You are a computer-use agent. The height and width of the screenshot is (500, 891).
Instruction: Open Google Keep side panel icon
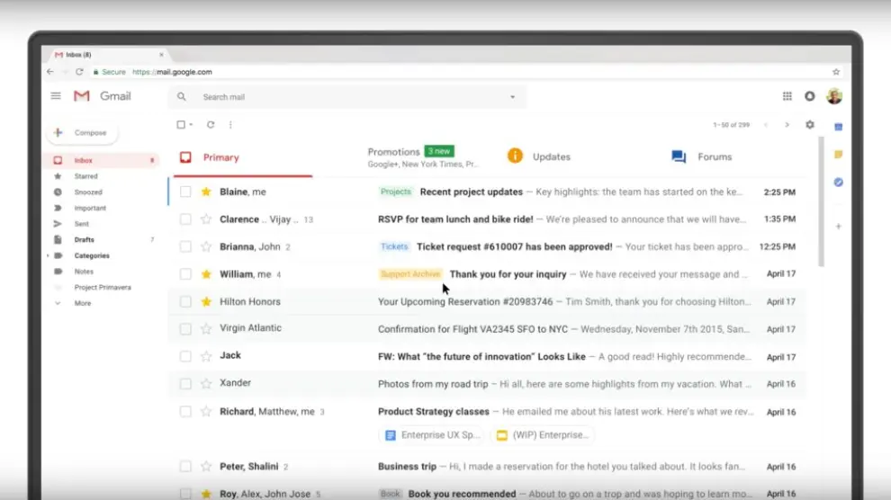838,155
